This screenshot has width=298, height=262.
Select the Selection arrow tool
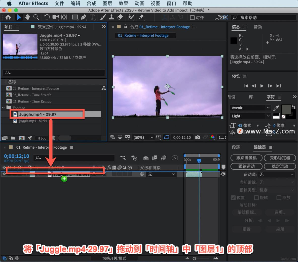click(19, 17)
